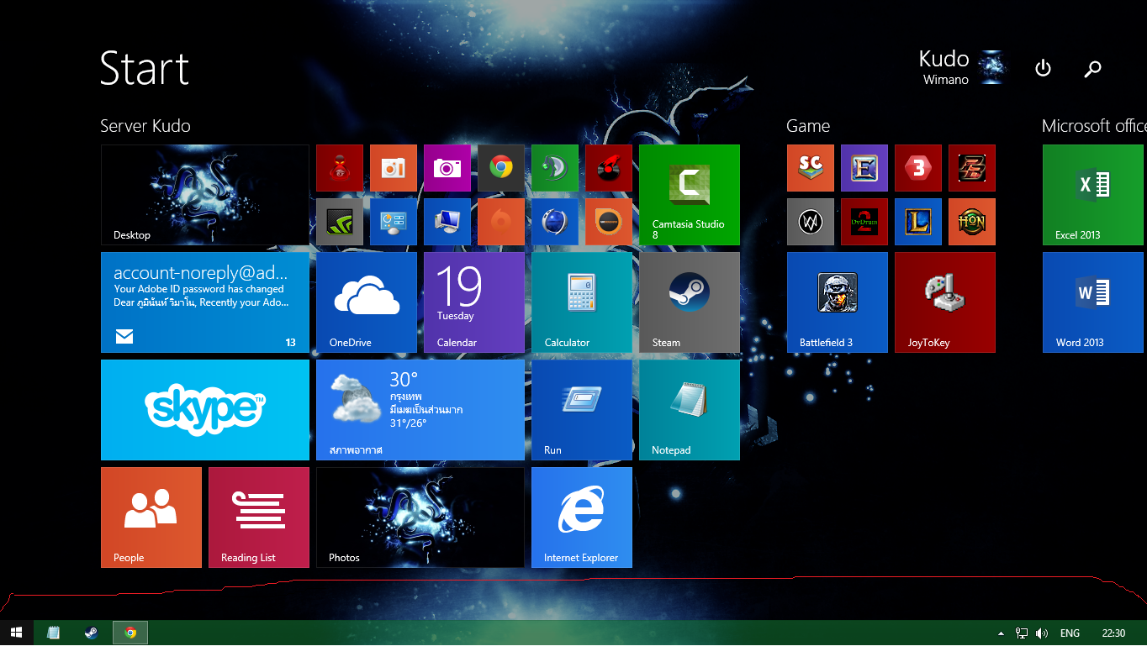Open the This PC computer tile
This screenshot has height=662, width=1147.
[x=447, y=222]
